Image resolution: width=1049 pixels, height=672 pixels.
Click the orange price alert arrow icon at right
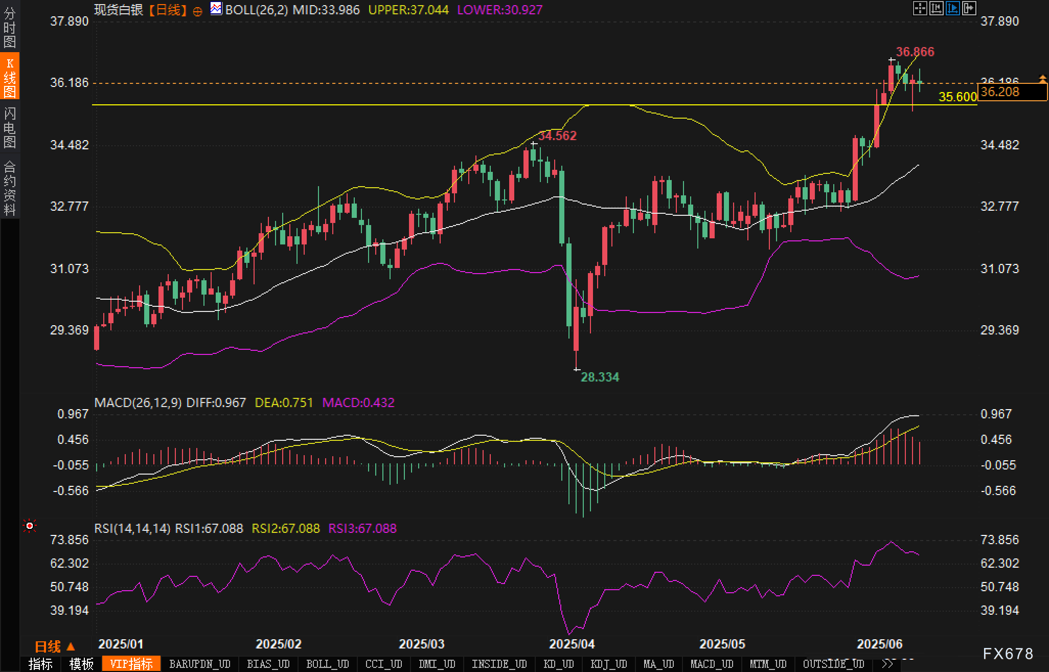point(1042,79)
